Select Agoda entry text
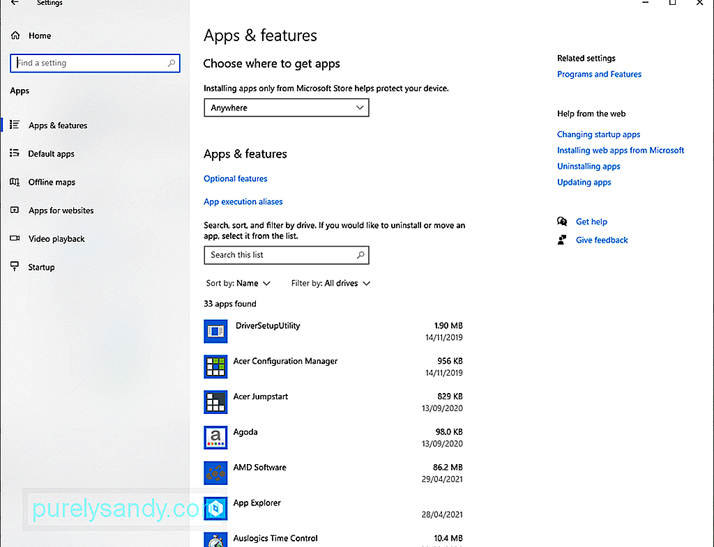This screenshot has height=547, width=714. click(x=245, y=432)
